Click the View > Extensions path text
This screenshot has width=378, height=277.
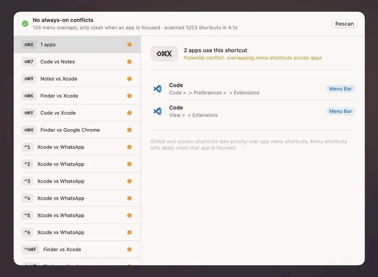click(193, 115)
